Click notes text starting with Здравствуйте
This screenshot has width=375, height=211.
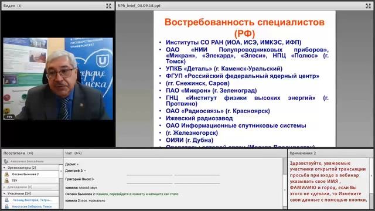(328, 181)
